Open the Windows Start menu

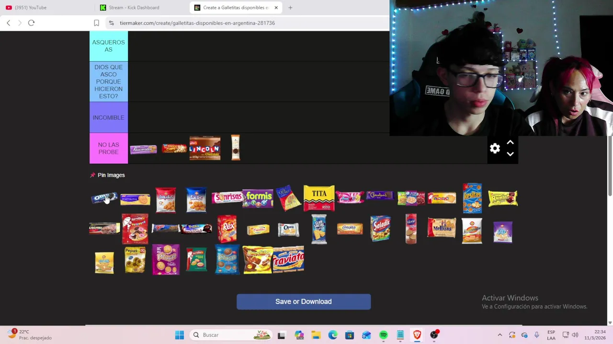(x=180, y=335)
